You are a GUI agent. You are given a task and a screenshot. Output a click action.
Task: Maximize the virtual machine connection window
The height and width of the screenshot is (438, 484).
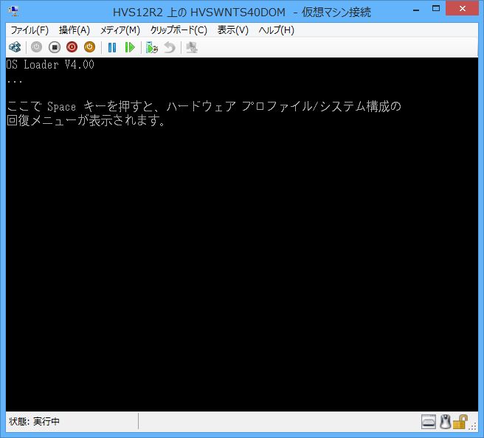point(436,9)
